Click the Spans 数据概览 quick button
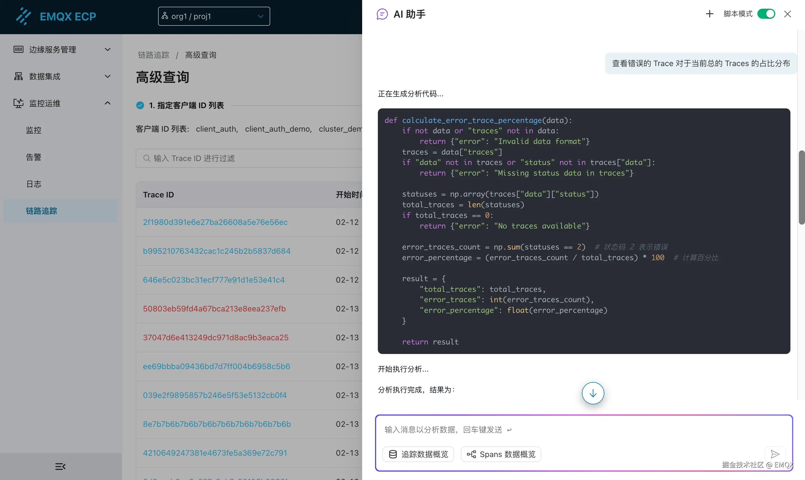 coord(501,454)
